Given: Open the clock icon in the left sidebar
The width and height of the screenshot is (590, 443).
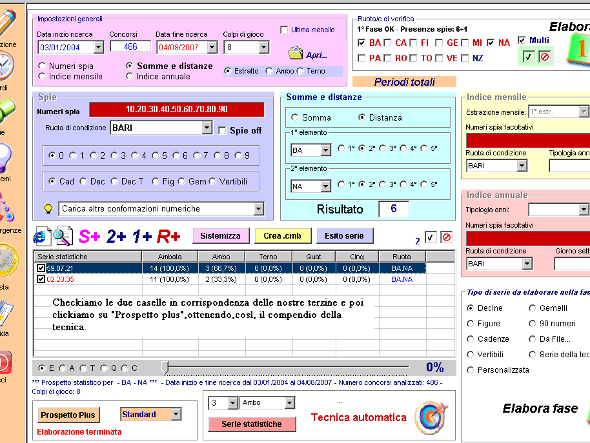Looking at the screenshot, I should tap(6, 66).
